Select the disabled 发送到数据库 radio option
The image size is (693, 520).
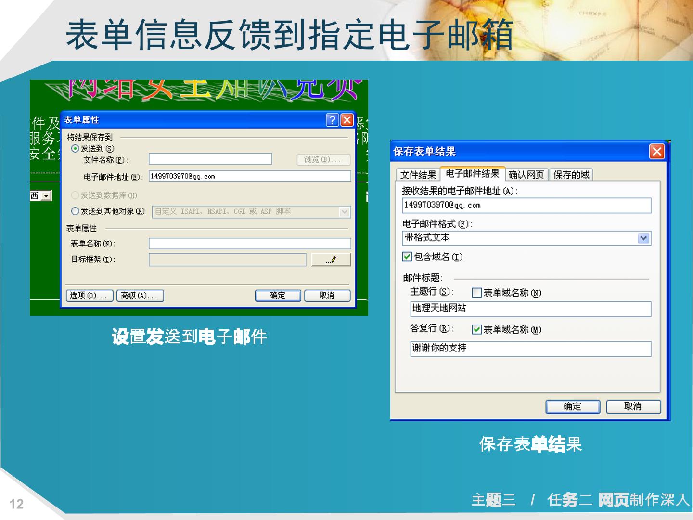(75, 195)
